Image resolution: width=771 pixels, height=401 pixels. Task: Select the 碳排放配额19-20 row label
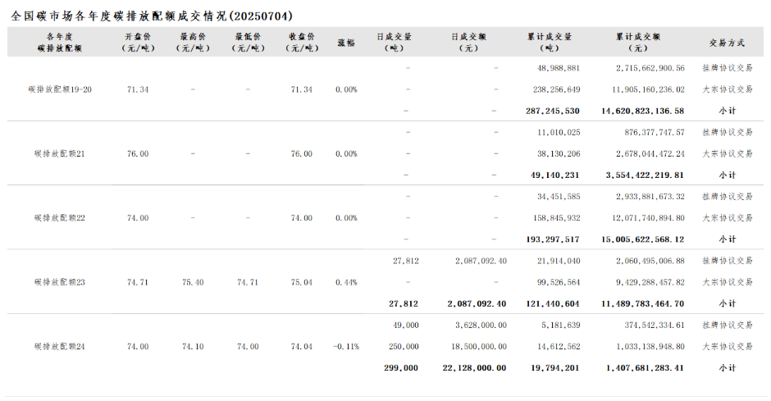click(x=60, y=89)
